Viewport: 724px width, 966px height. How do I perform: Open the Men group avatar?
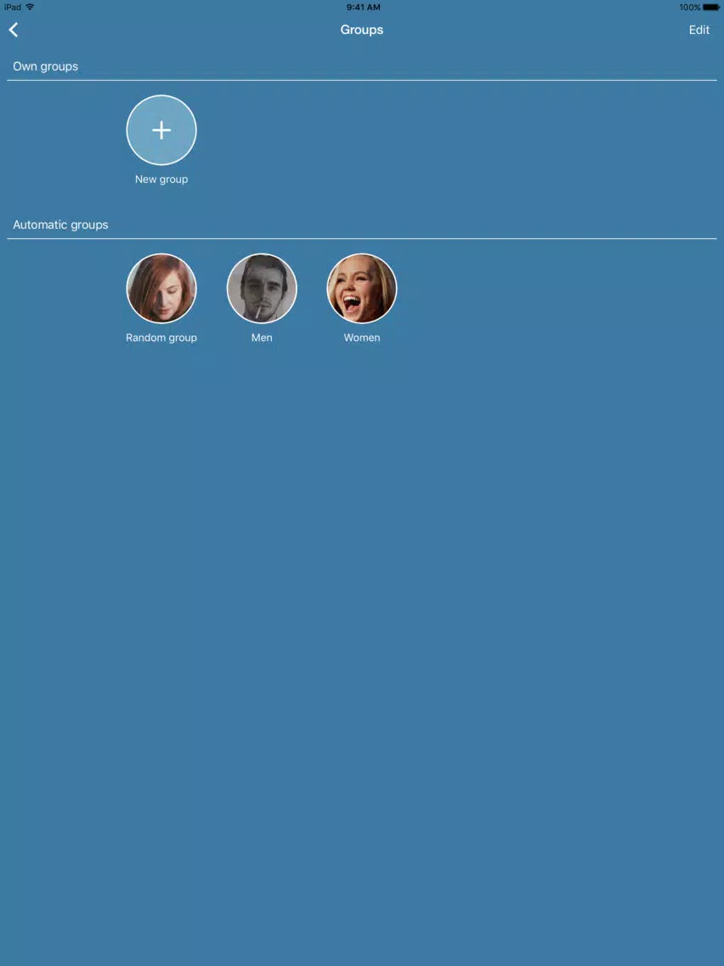pyautogui.click(x=262, y=288)
